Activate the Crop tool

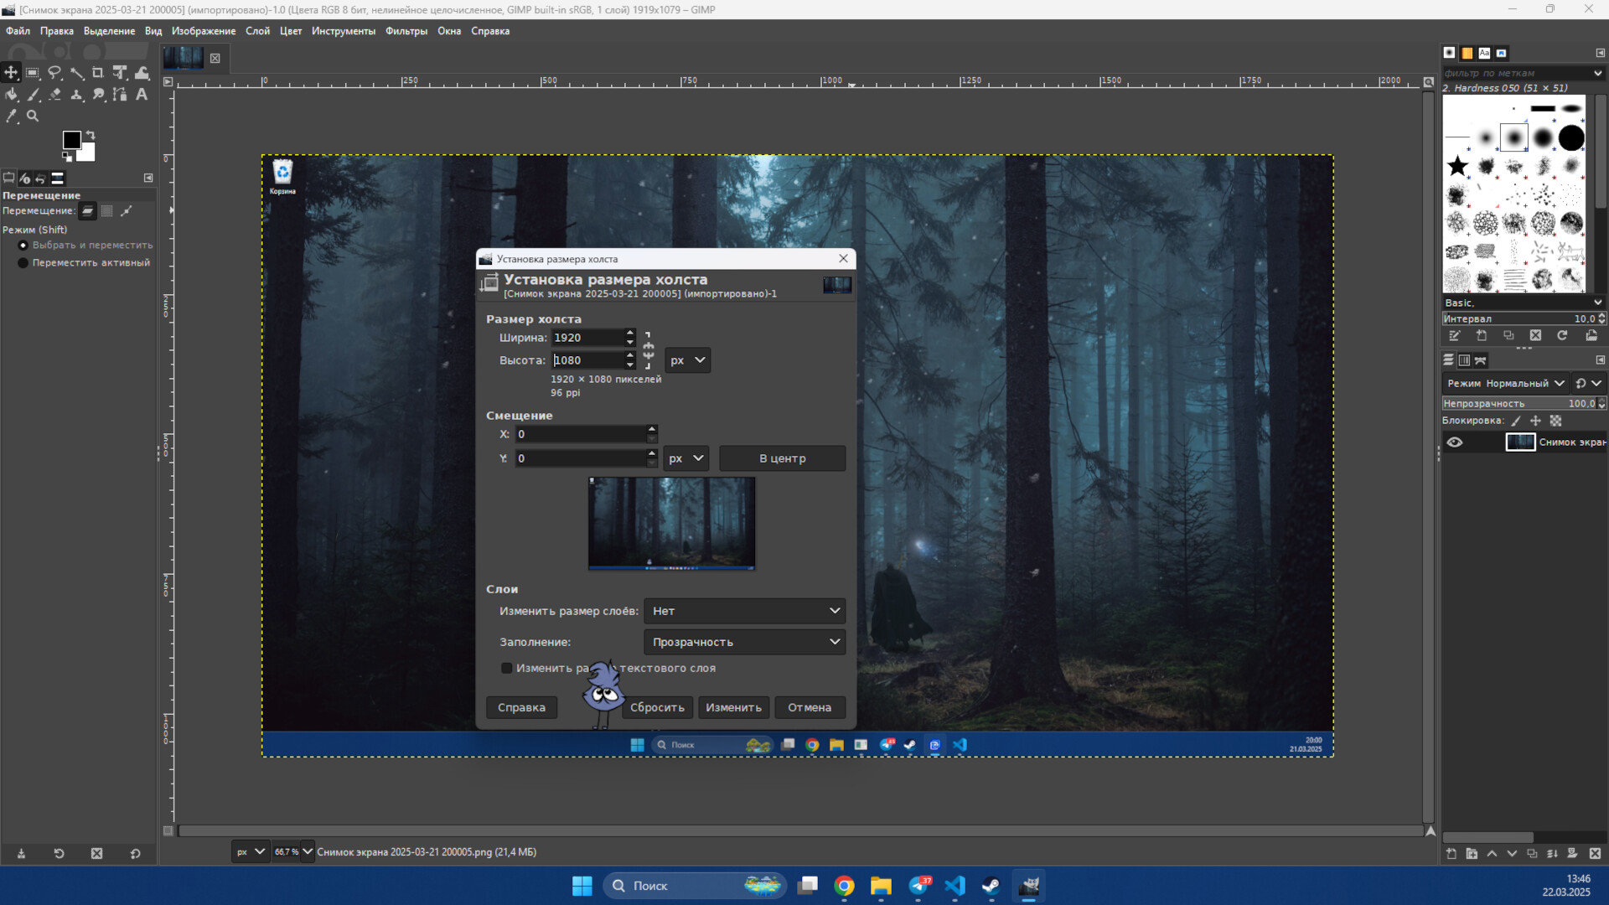tap(98, 72)
